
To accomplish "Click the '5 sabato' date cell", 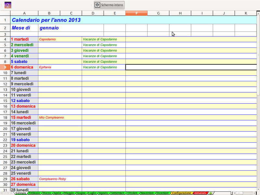I will pos(24,62).
